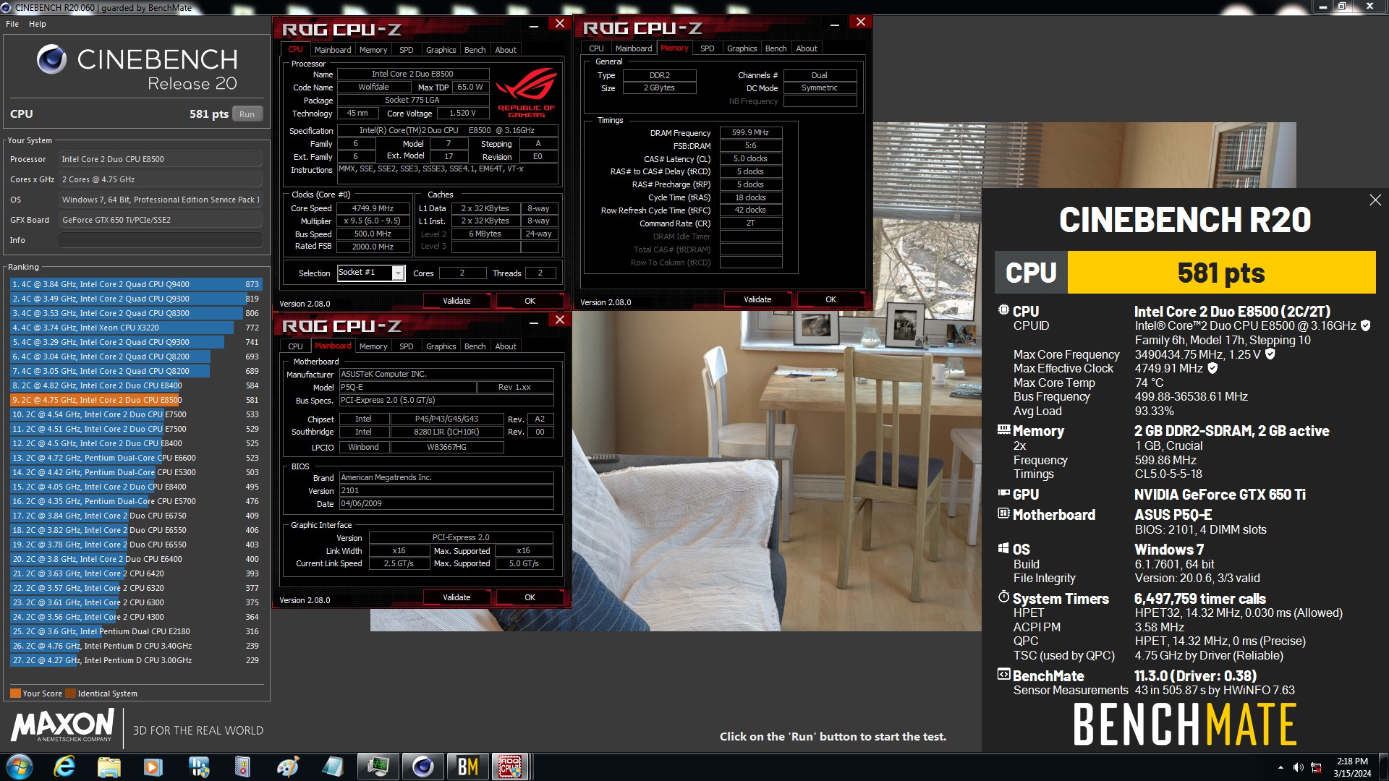Click the Windows logo OS icon in BenchMate

[x=1003, y=548]
